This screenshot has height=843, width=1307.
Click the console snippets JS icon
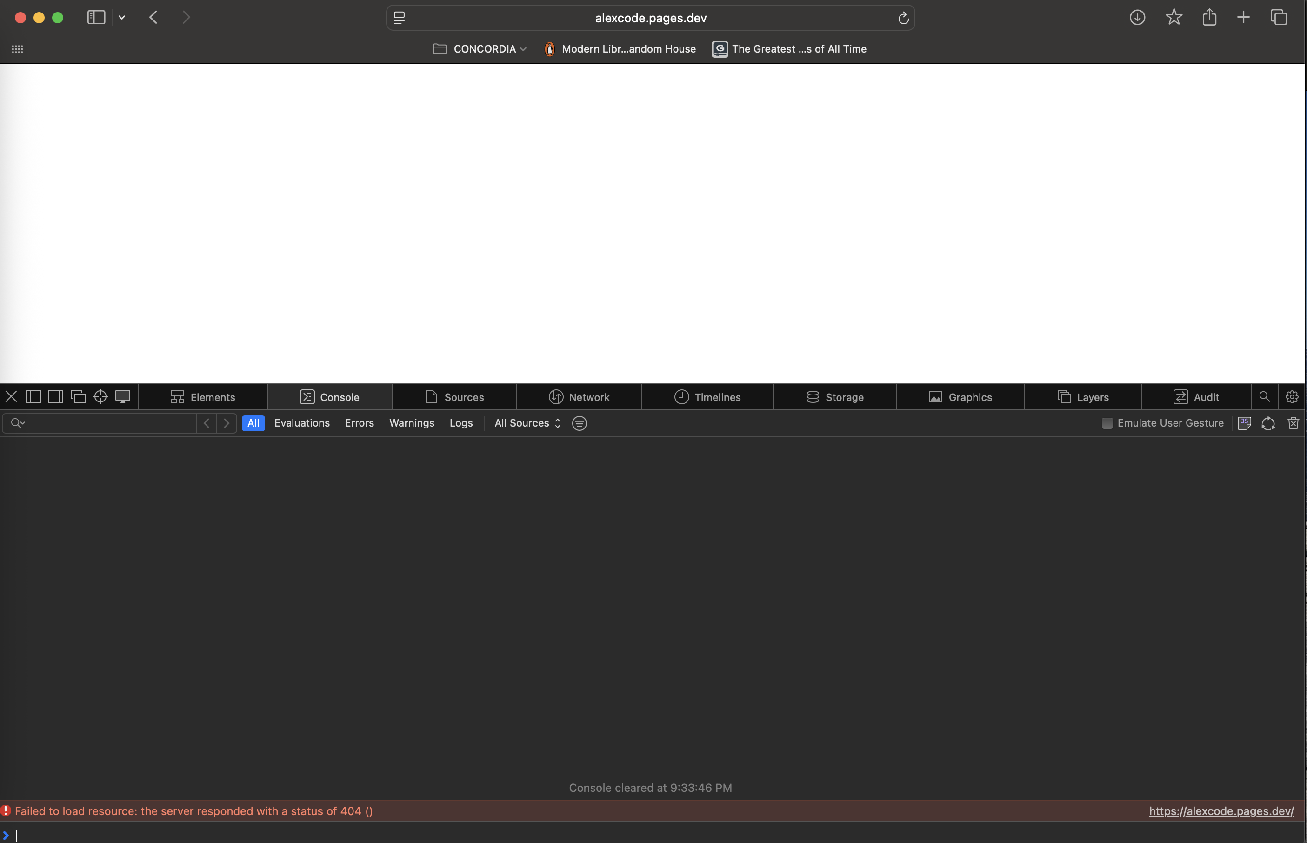coord(1244,423)
